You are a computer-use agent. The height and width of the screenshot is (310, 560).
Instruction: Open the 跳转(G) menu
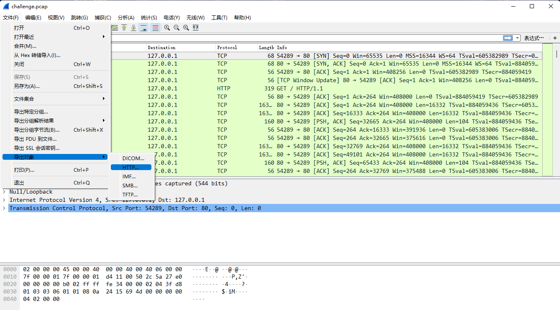point(79,17)
